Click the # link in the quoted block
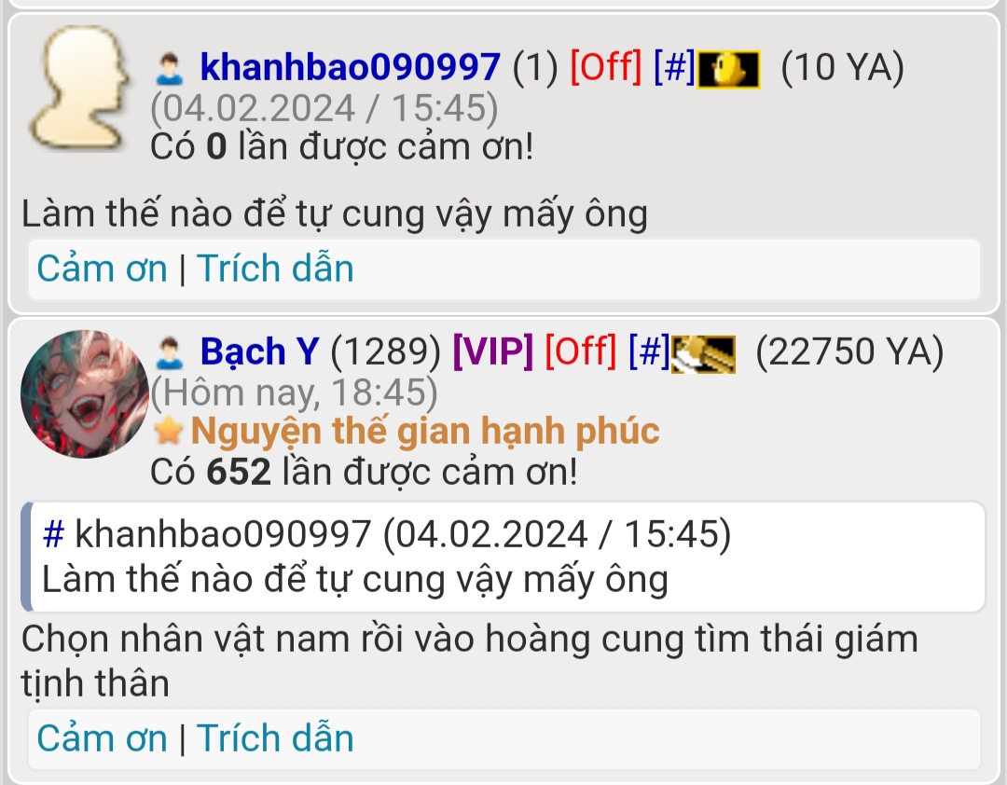 [x=53, y=534]
